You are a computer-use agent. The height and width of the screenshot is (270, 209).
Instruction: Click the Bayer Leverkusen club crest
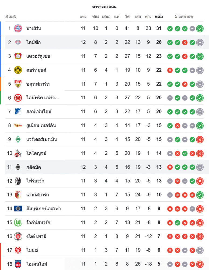pyautogui.click(x=18, y=56)
